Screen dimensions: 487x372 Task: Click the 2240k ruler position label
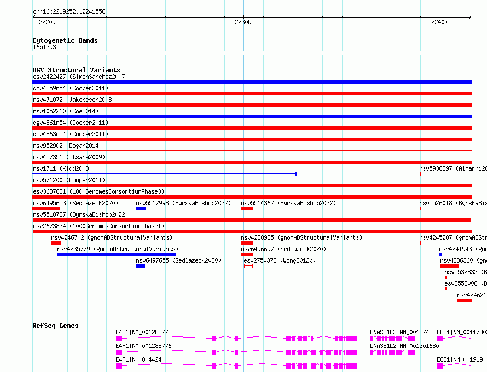(439, 22)
